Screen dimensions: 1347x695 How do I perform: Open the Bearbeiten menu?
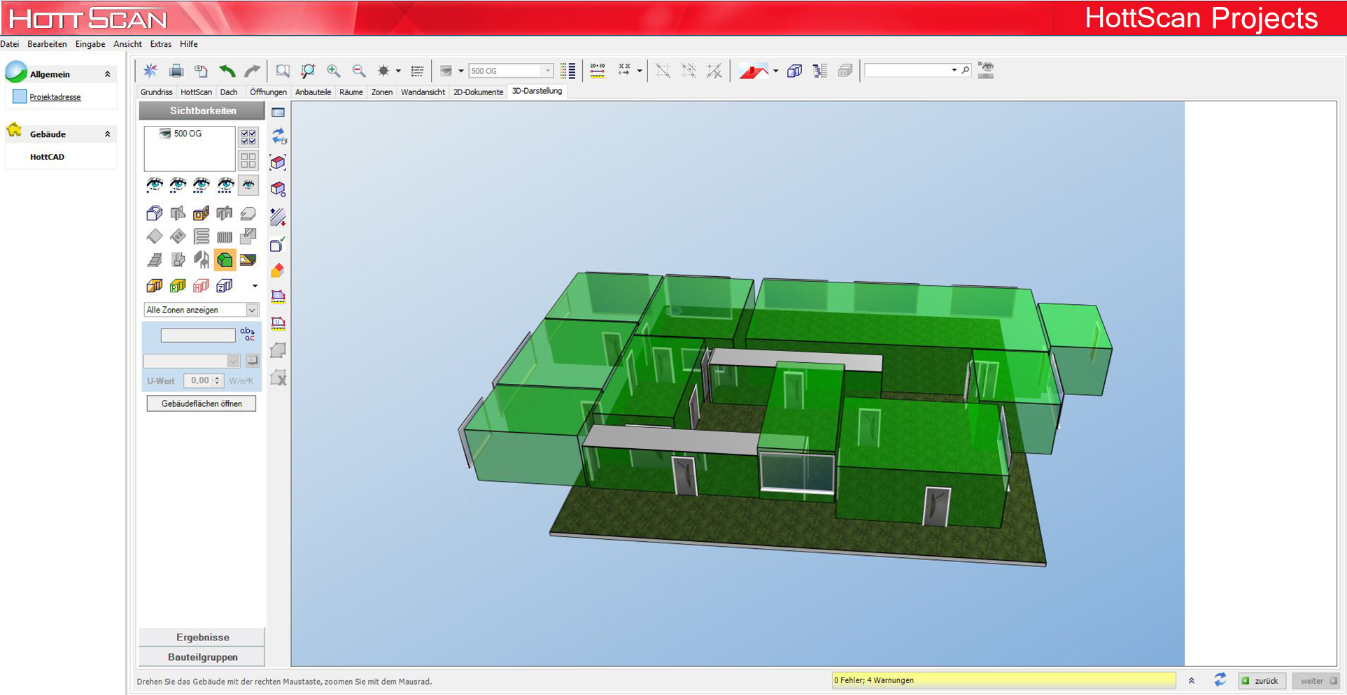pos(48,44)
